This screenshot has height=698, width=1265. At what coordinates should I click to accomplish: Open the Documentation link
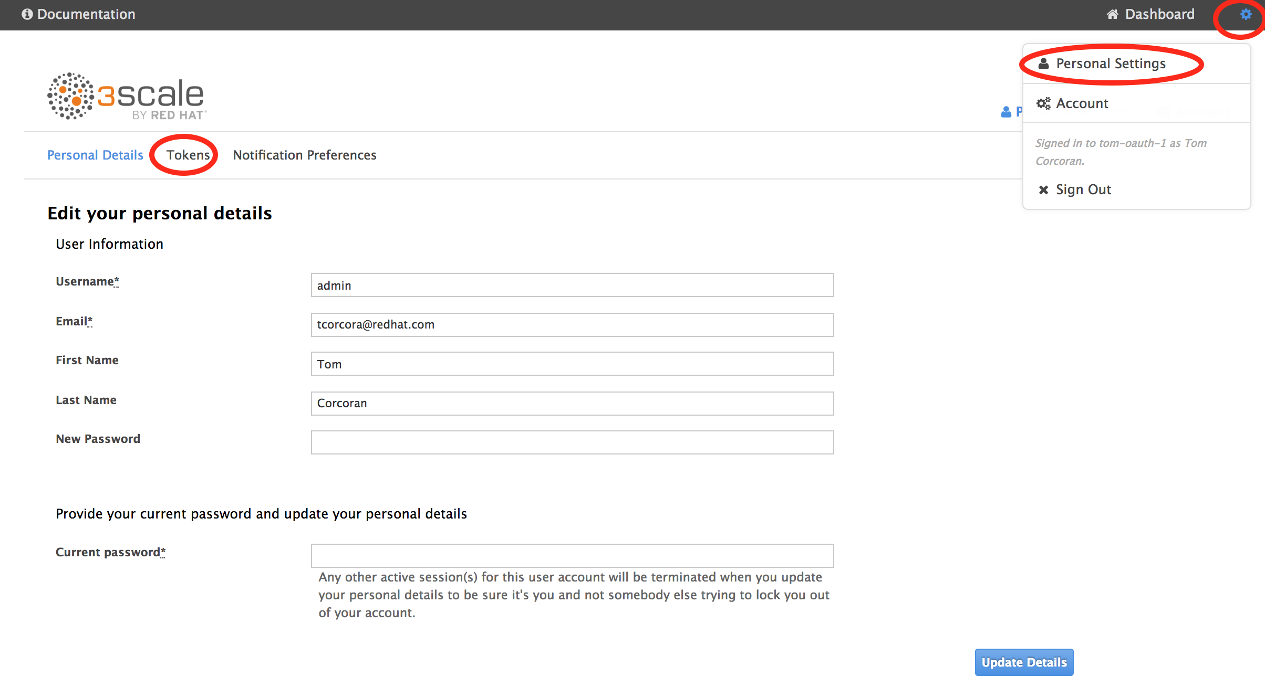[x=86, y=14]
